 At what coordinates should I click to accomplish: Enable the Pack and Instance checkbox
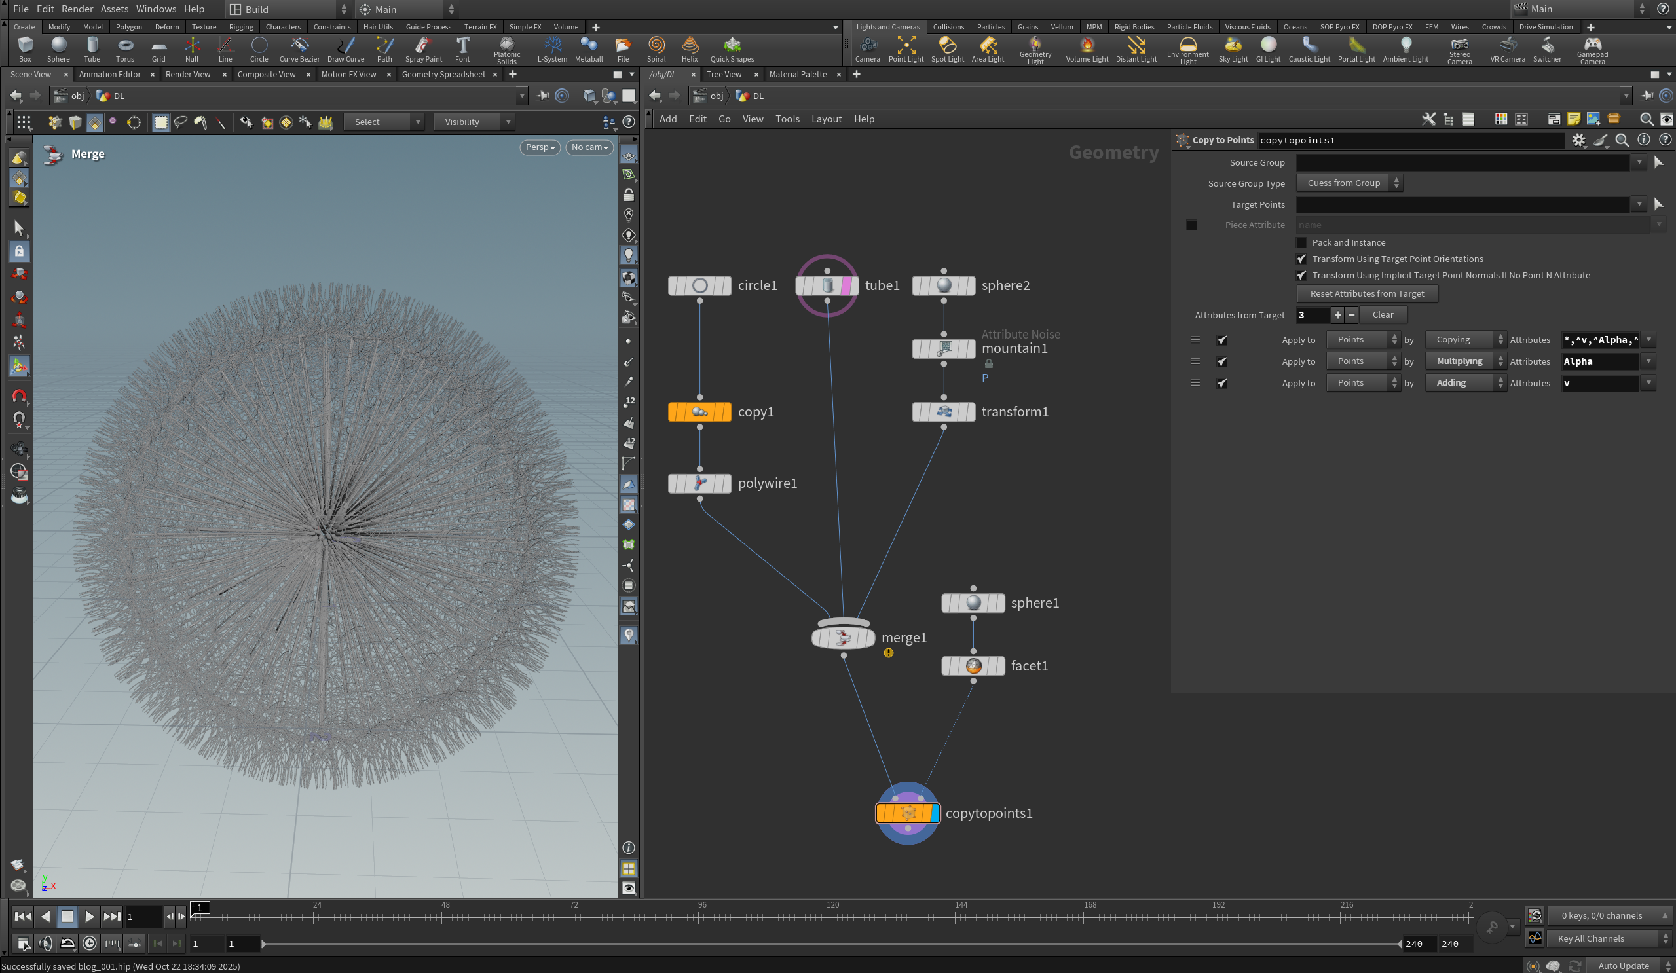click(x=1301, y=243)
